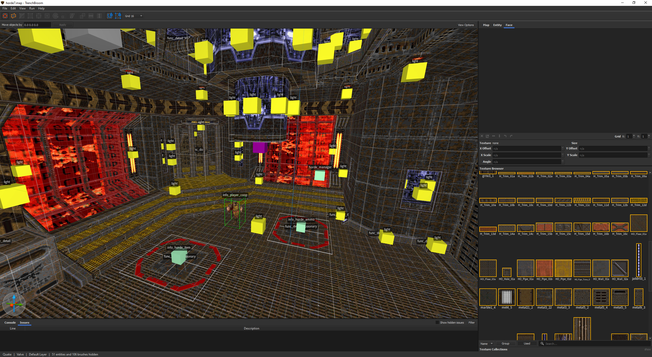Screen dimensions: 652x357
Task: Select the clip tool icon
Action: point(22,16)
